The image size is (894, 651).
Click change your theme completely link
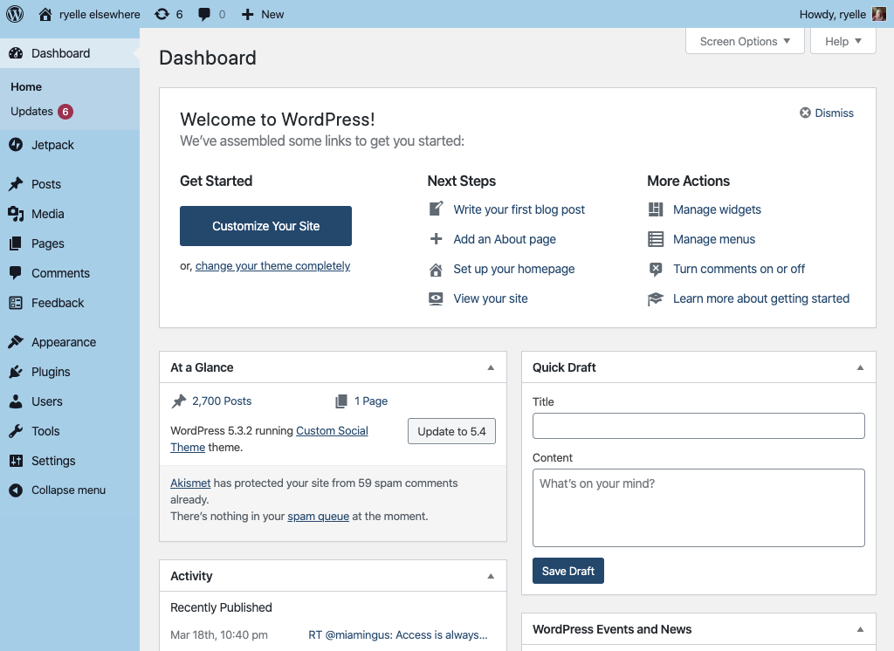click(x=272, y=265)
